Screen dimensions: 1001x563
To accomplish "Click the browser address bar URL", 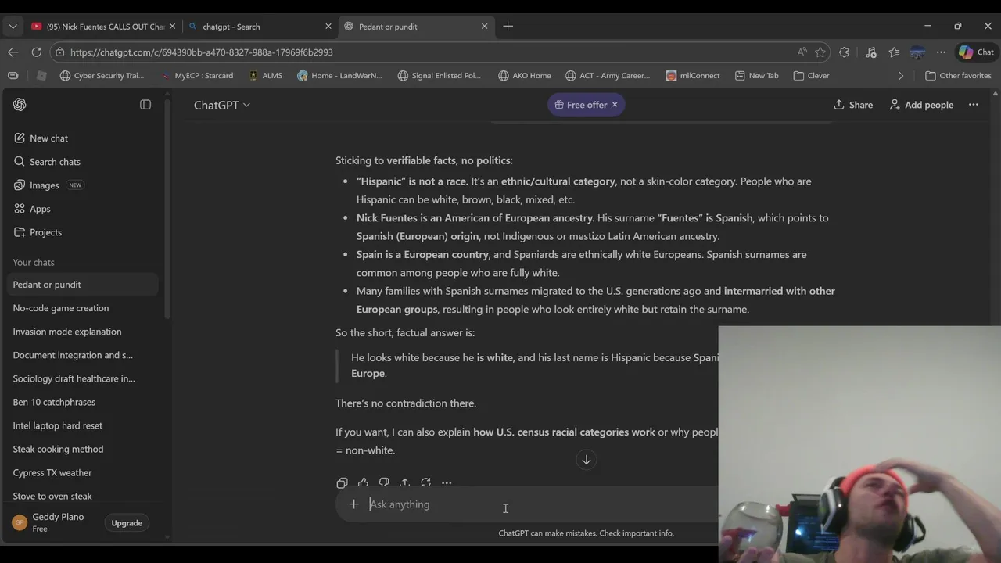I will (202, 52).
